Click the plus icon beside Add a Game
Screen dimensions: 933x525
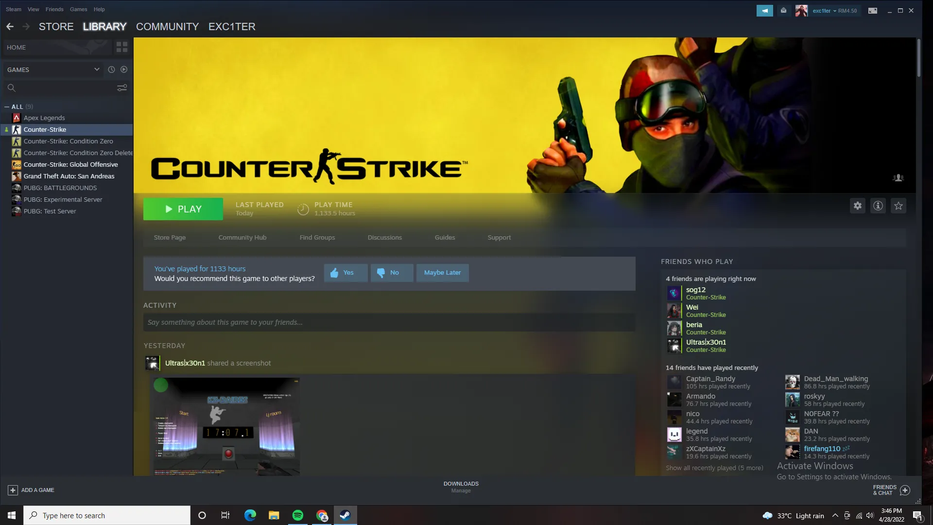13,490
